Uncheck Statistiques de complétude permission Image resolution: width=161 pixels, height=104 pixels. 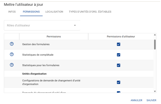119,55
